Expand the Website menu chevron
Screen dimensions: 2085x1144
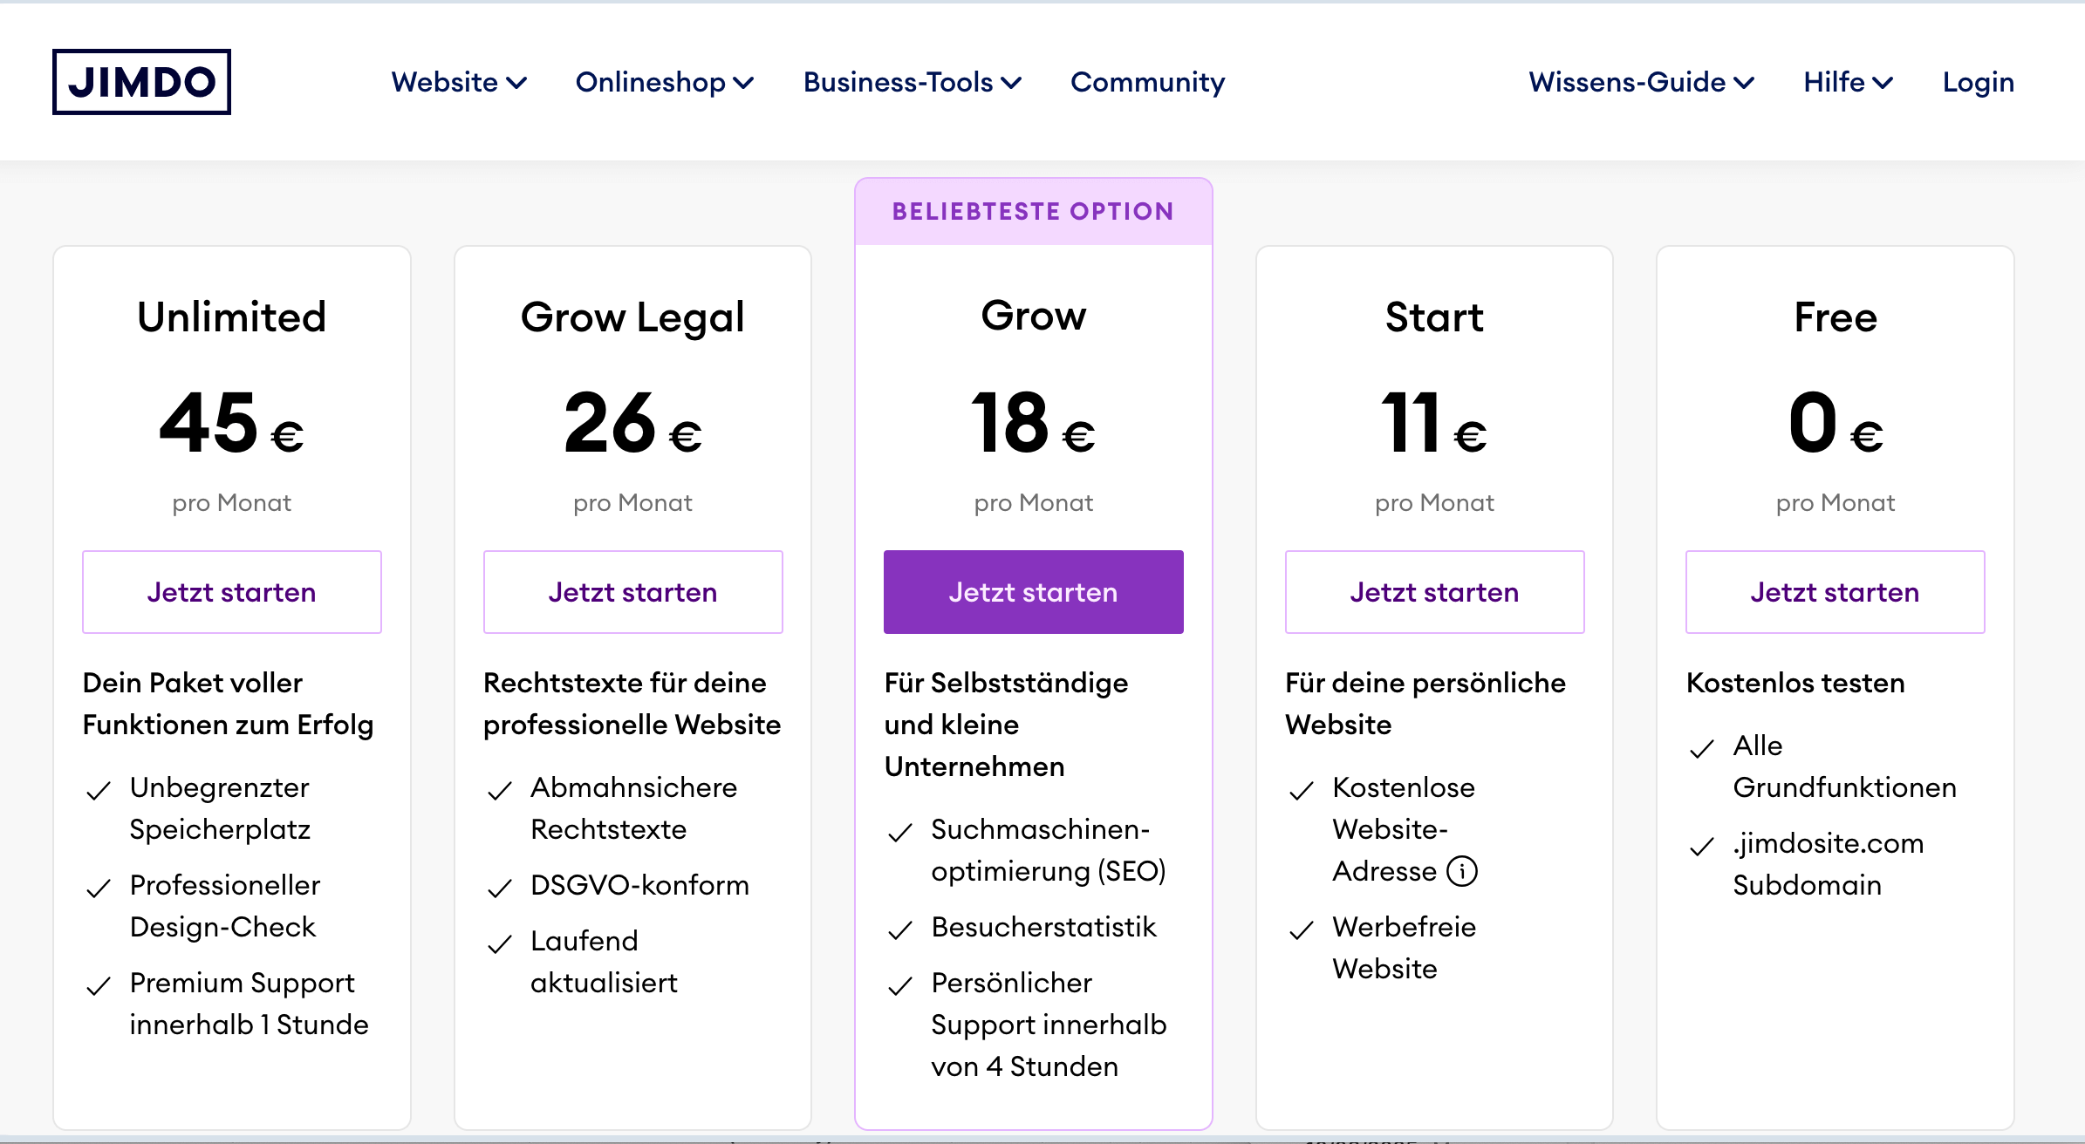(x=517, y=83)
